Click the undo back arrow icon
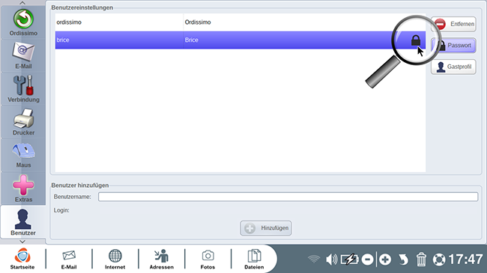 (403, 259)
